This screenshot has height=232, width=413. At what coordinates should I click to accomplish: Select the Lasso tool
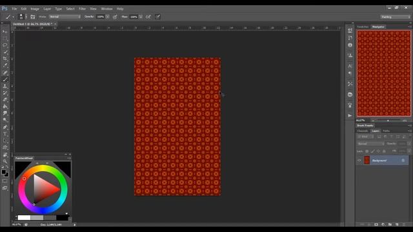(x=5, y=45)
